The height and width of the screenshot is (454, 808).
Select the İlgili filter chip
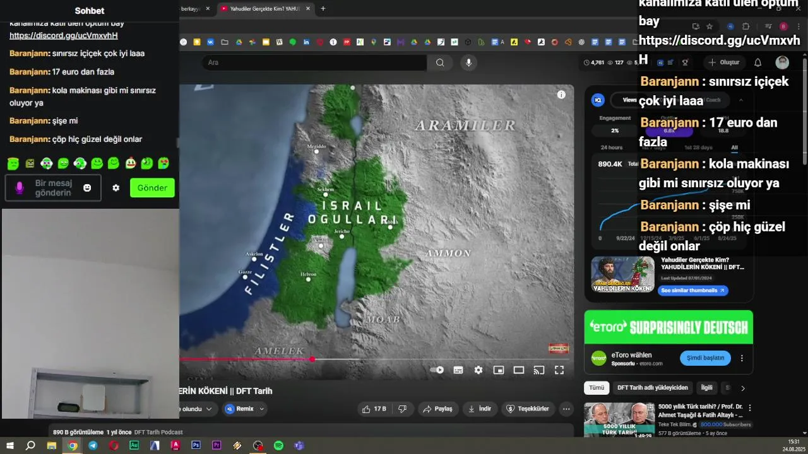pos(707,388)
